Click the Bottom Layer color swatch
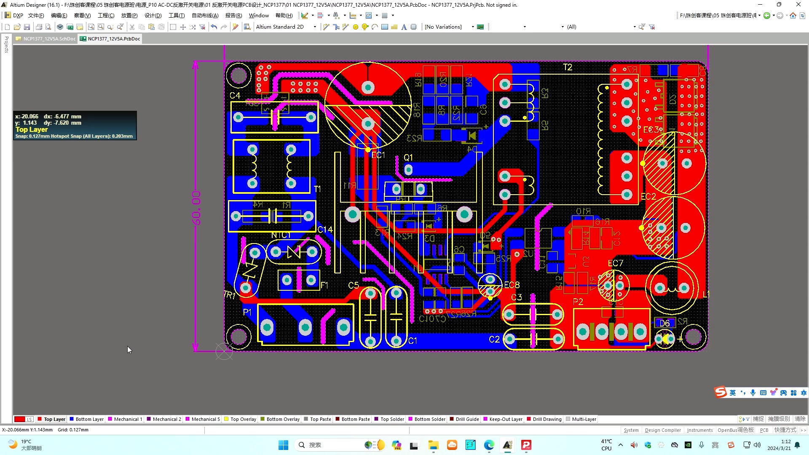Viewport: 809px width, 455px height. pyautogui.click(x=72, y=419)
